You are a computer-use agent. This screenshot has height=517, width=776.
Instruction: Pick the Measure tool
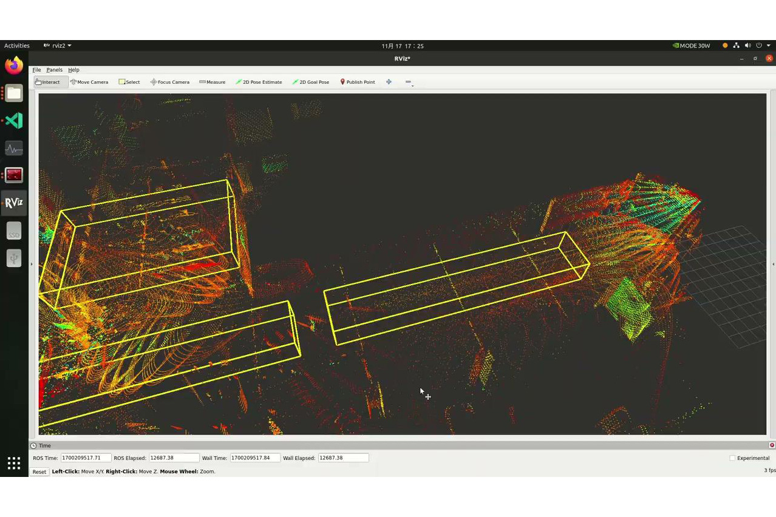pyautogui.click(x=213, y=82)
